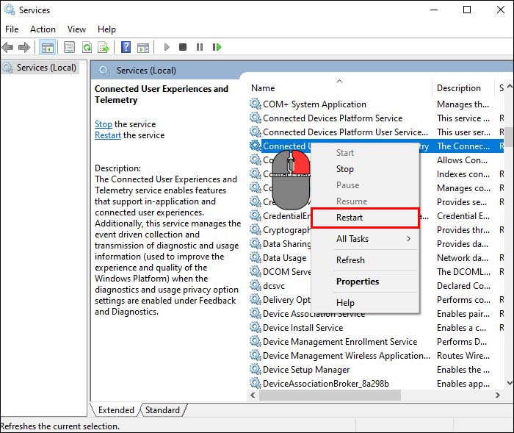Screen dimensions: 514x433
Task: Click the Back arrow toolbar icon
Action: click(x=8, y=47)
